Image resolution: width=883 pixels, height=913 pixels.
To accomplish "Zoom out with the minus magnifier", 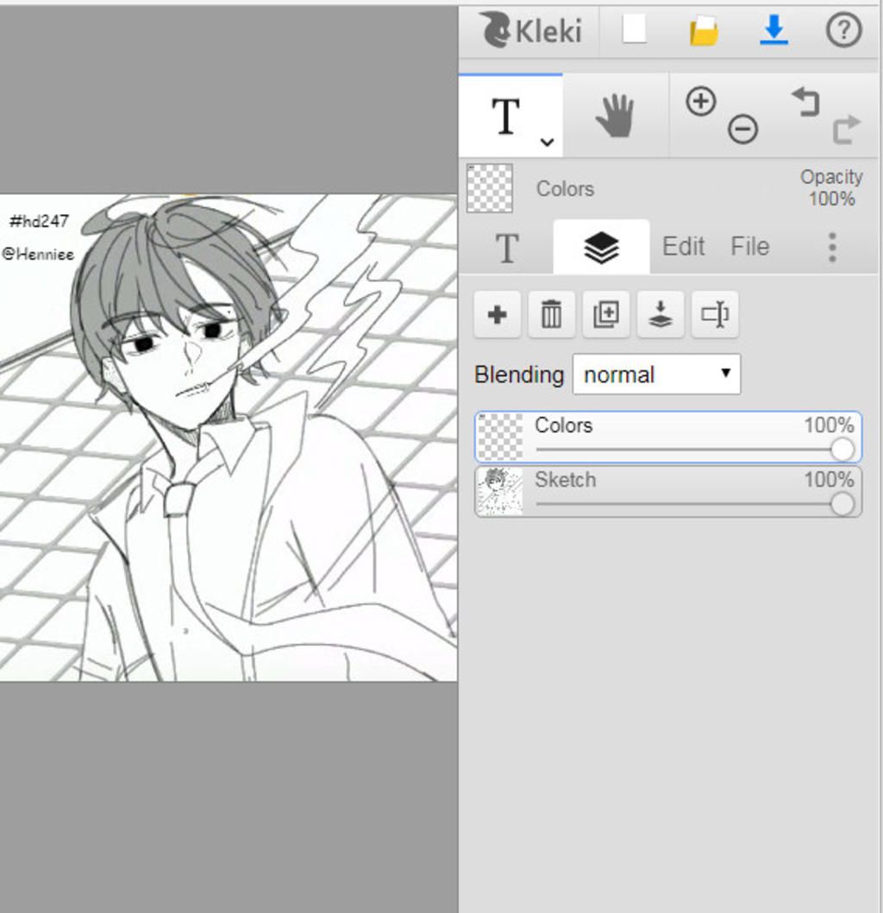I will pos(742,129).
